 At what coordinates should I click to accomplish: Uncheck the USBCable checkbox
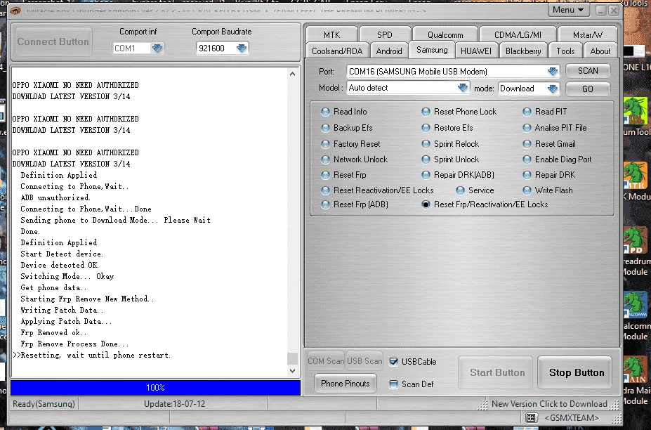click(393, 362)
